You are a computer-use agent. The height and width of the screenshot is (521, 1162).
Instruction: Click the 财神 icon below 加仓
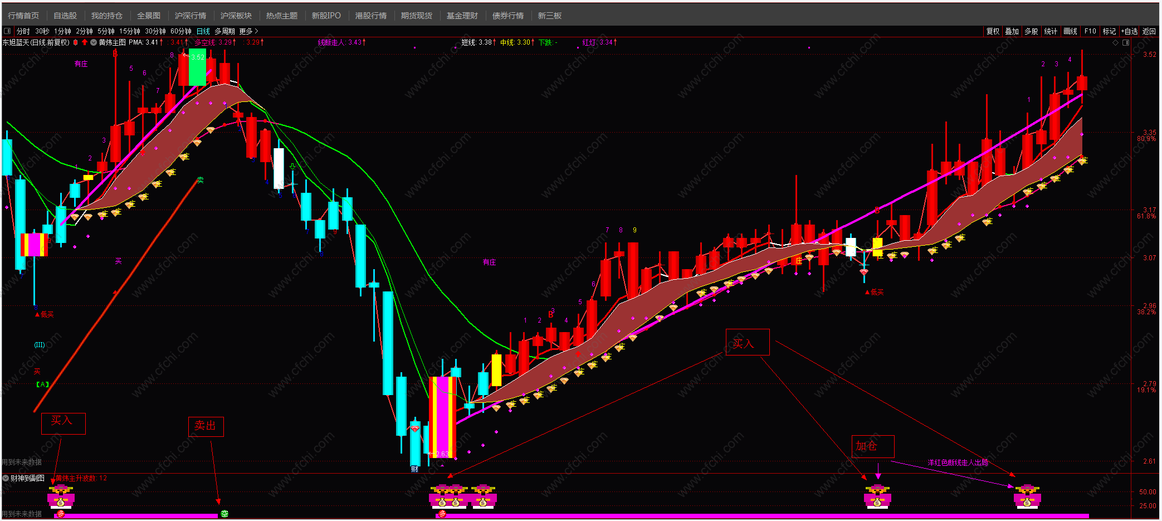pos(877,496)
